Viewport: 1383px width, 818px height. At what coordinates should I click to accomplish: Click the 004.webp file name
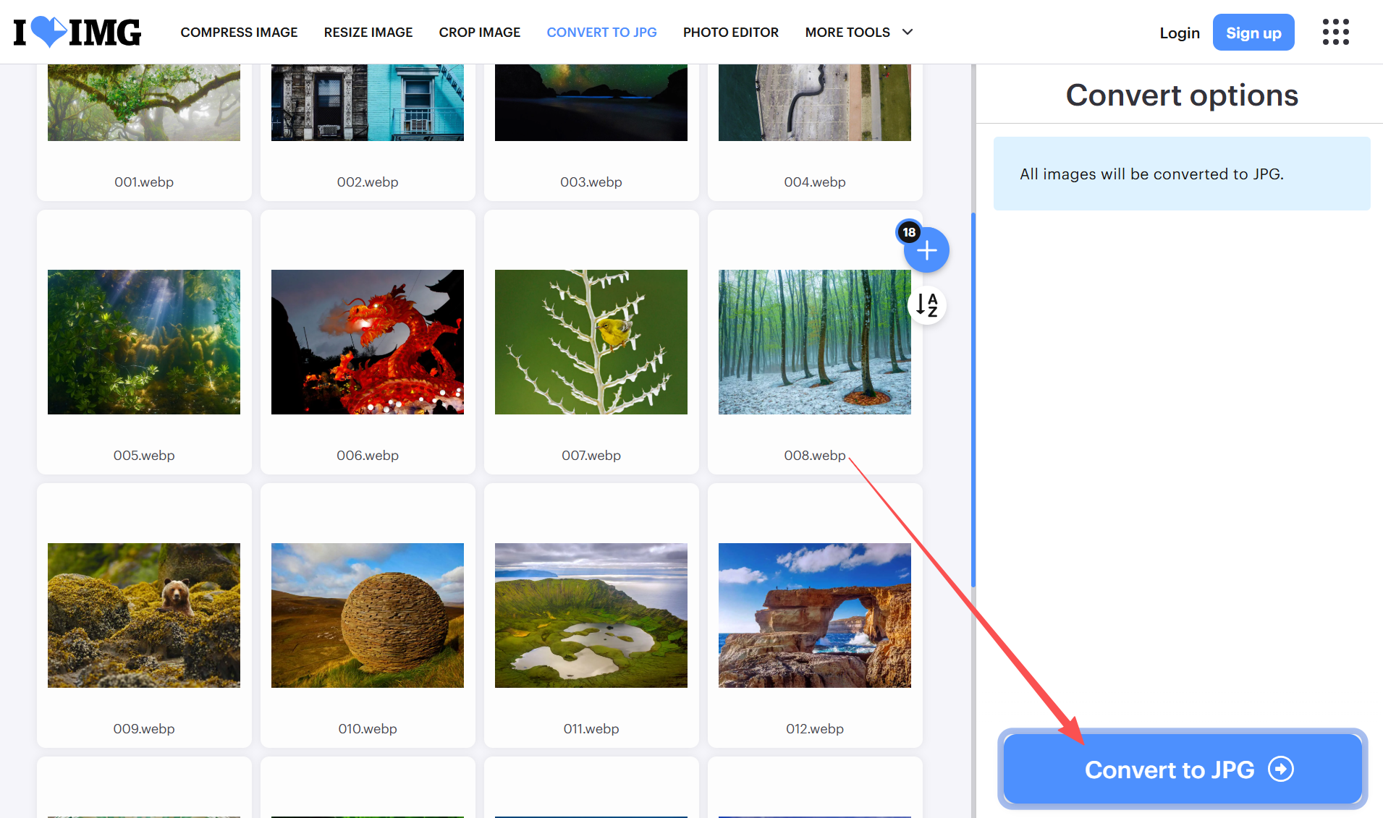pyautogui.click(x=815, y=182)
